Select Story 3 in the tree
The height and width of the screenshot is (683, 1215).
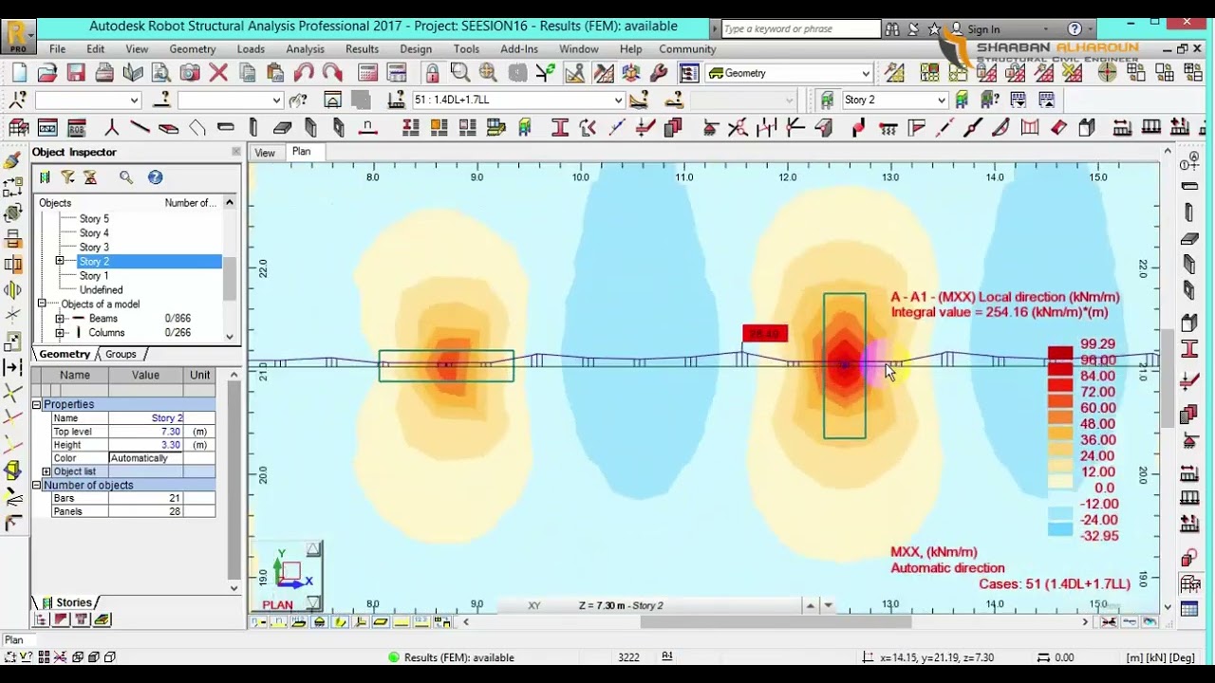tap(94, 247)
